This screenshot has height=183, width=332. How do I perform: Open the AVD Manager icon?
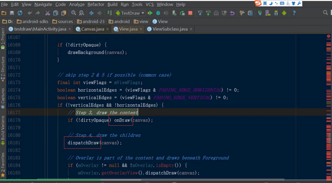pyautogui.click(x=268, y=13)
